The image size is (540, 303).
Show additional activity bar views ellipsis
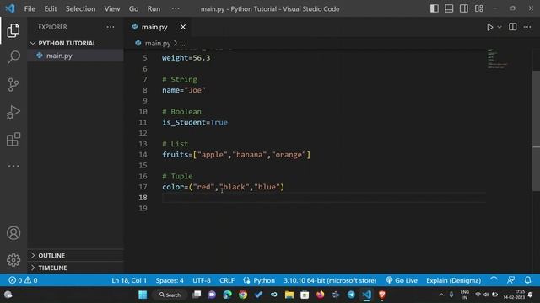(13, 166)
